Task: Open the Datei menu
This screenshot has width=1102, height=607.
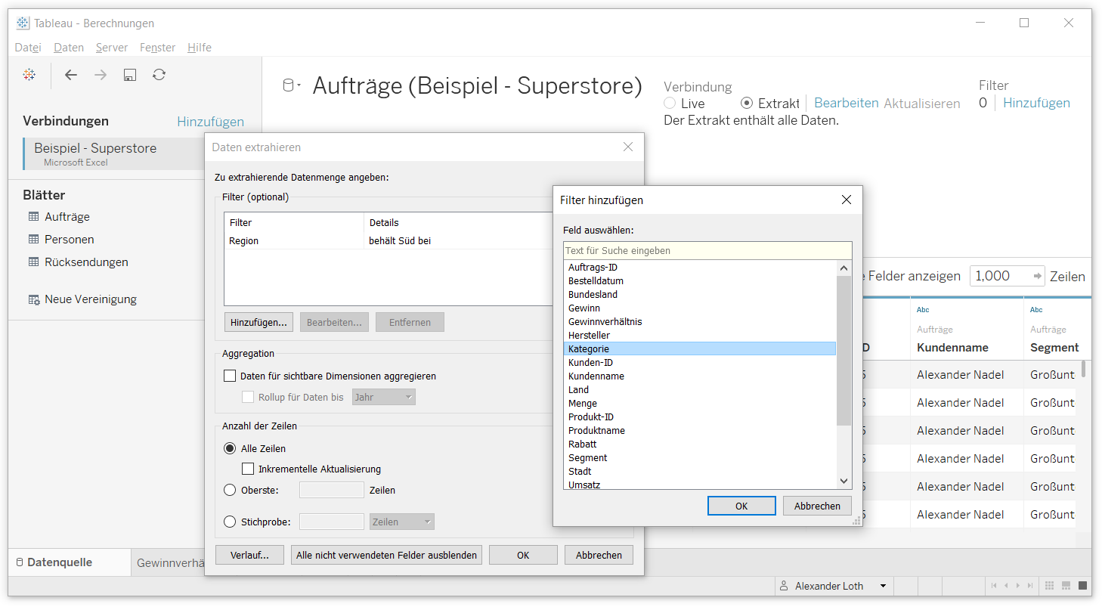Action: click(x=28, y=48)
